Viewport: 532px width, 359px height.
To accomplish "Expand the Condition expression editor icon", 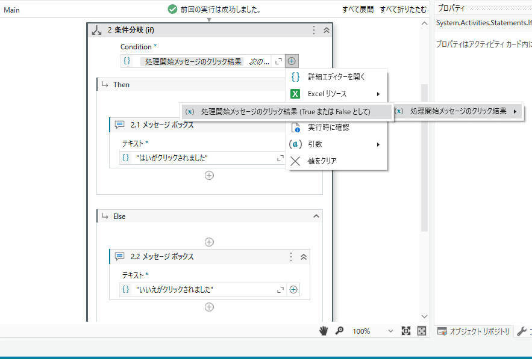I will (278, 61).
